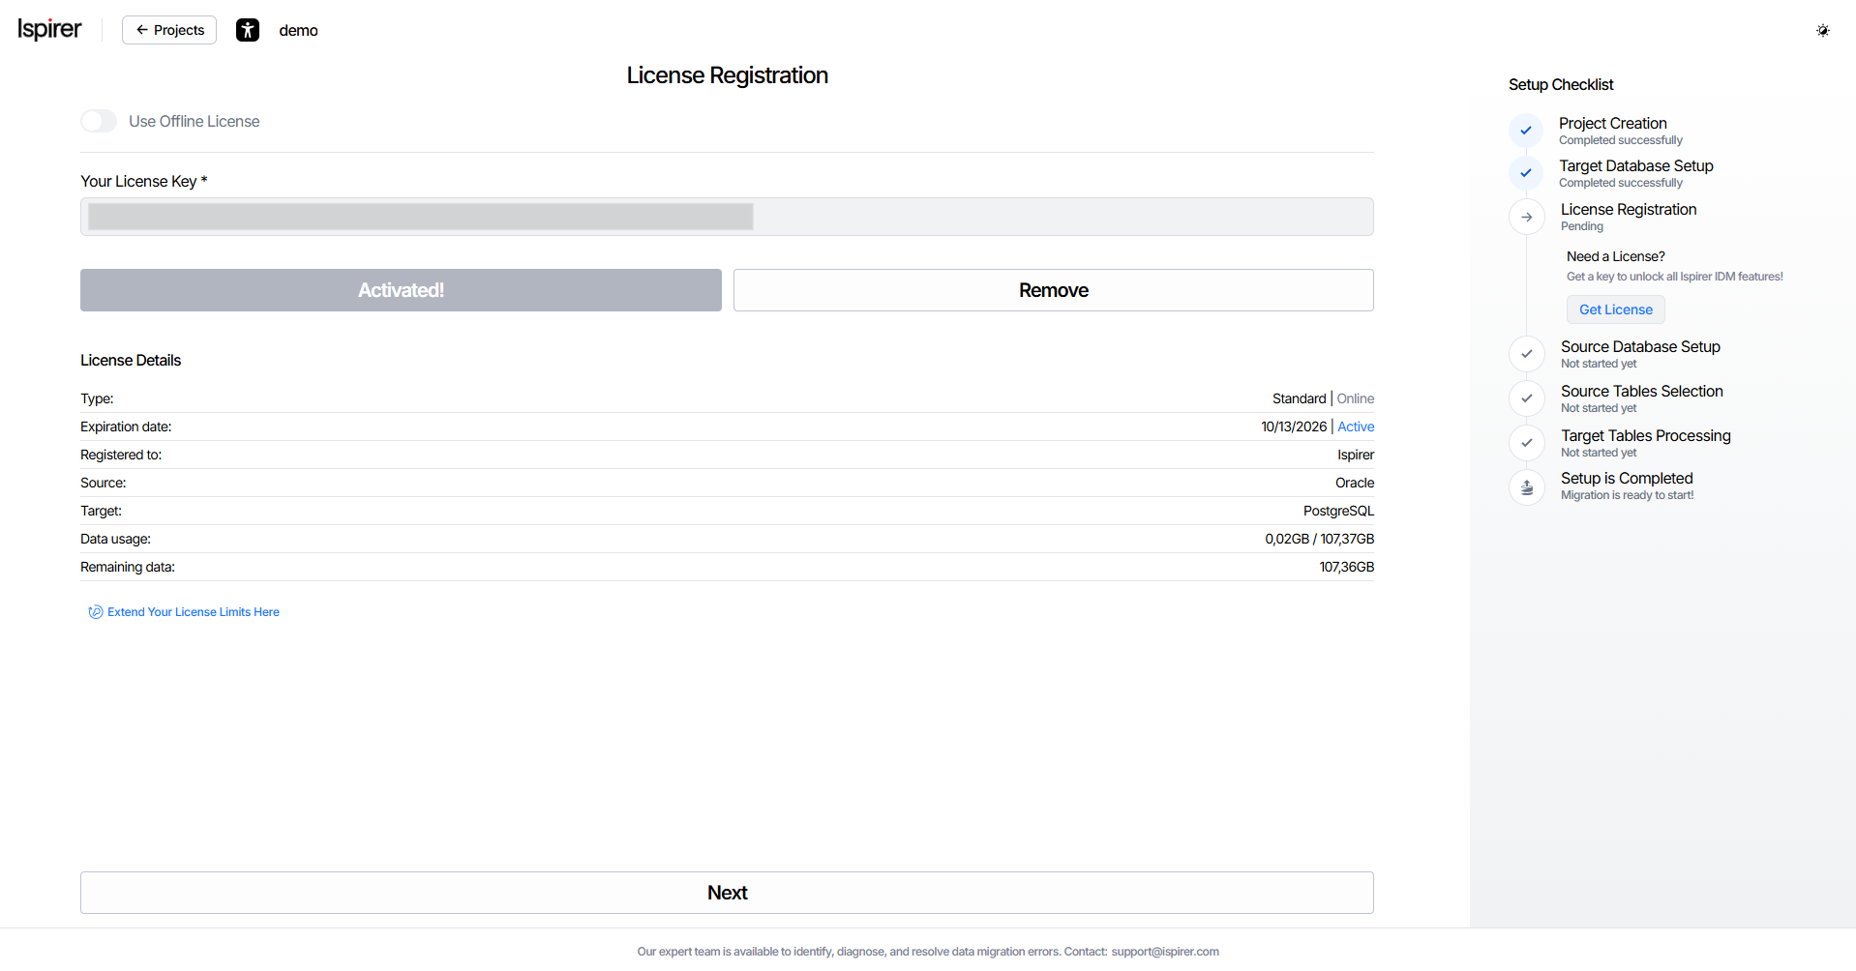The image size is (1856, 971).
Task: Click the Source Database Setup step icon
Action: point(1526,354)
